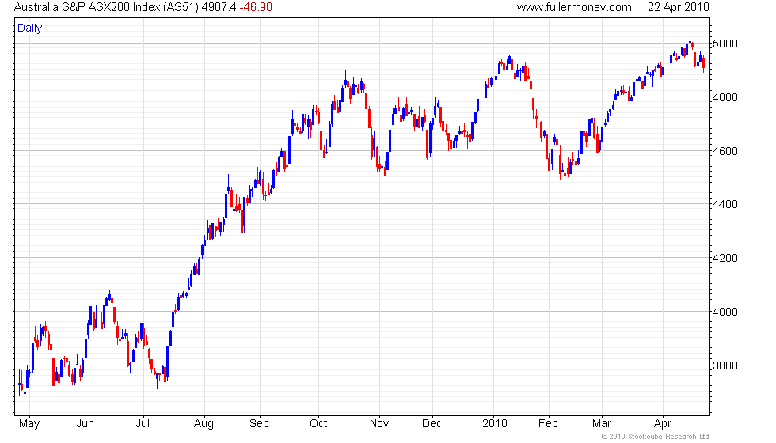This screenshot has height=443, width=776.
Task: Select the Dec marker on time axis
Action: pyautogui.click(x=432, y=424)
